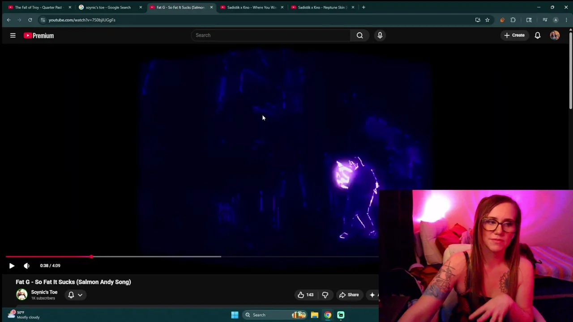Viewport: 573px width, 322px height.
Task: Play the paused video
Action: (12, 266)
